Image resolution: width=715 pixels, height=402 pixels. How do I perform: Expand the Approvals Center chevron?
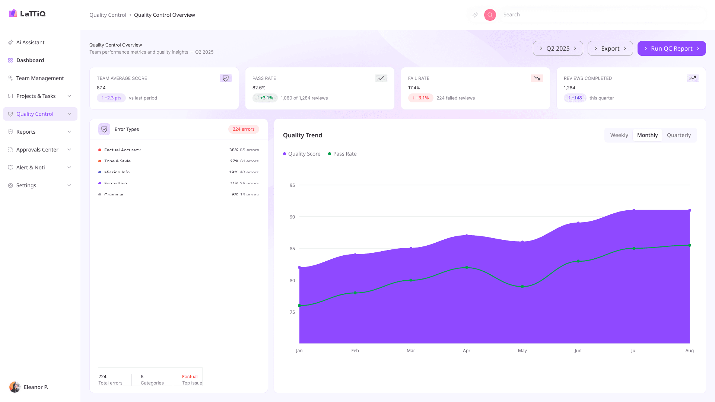coord(69,150)
